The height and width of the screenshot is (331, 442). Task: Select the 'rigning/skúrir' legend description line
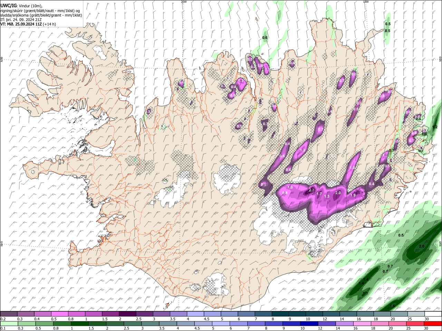point(40,11)
